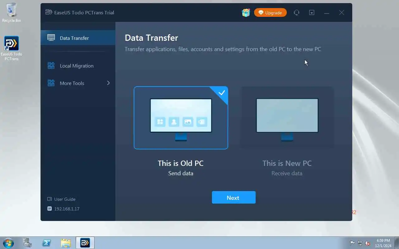Click the EaseUS PCTrans taskbar button
This screenshot has width=399, height=249.
point(85,243)
